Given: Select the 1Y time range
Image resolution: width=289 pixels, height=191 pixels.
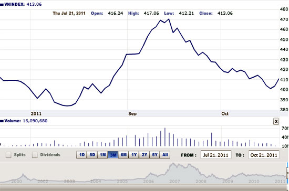Looking at the screenshot, I should coord(134,155).
